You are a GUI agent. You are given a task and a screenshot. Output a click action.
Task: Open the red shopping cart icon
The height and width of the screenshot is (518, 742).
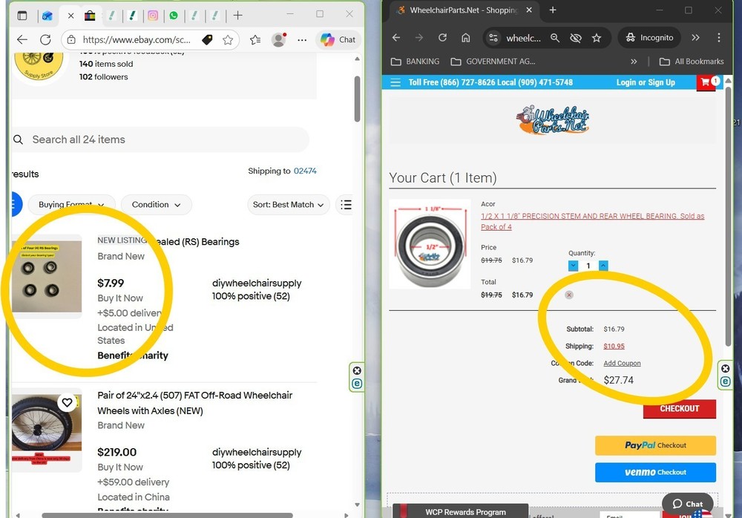tap(706, 83)
